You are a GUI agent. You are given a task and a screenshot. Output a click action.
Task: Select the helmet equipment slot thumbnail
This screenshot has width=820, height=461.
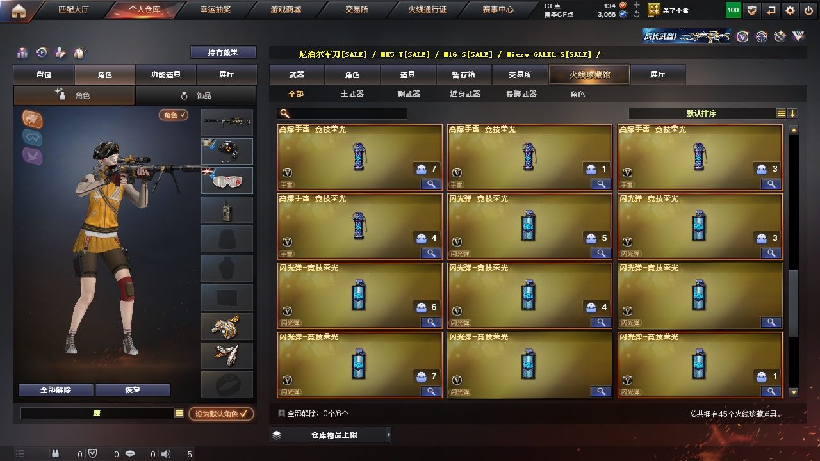coord(227,151)
